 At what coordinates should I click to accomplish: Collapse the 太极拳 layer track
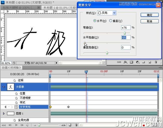[4, 87]
